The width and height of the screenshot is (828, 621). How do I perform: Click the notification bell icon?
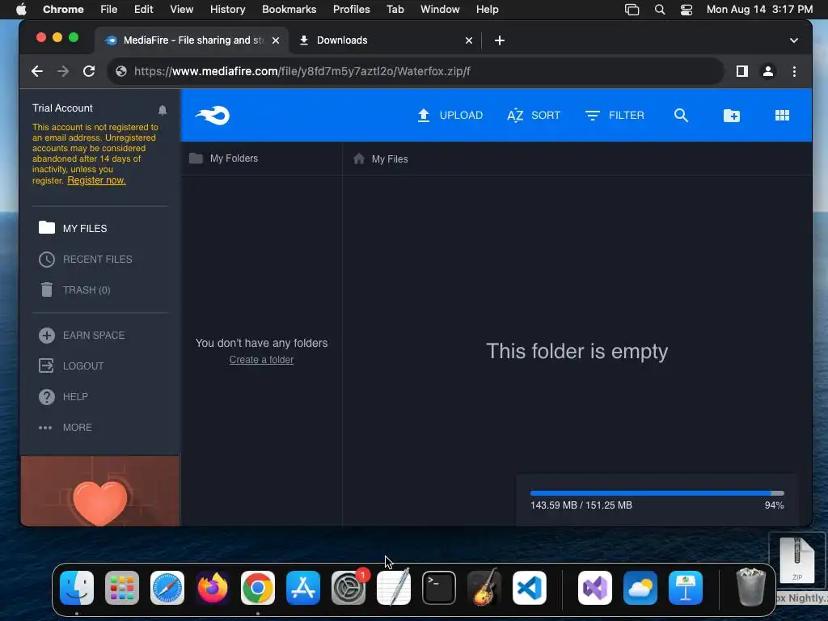[163, 110]
